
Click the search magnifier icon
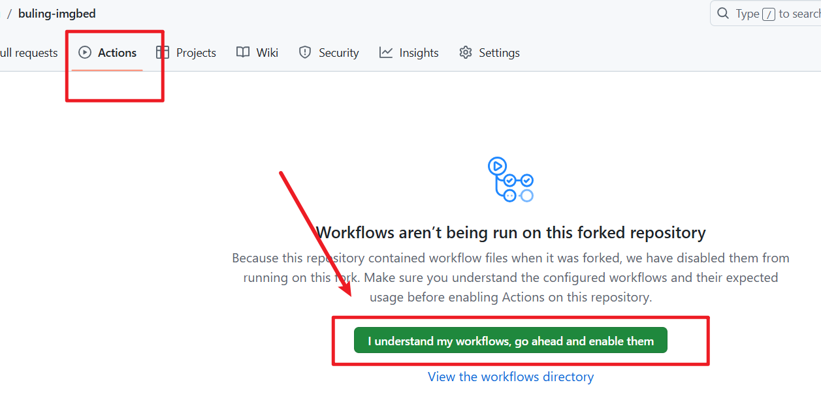pos(723,14)
